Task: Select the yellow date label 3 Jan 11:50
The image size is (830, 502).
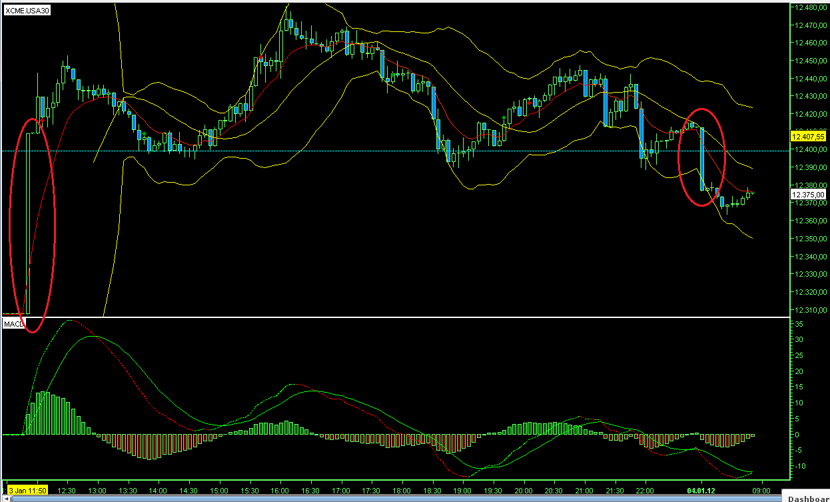Action: 27,489
